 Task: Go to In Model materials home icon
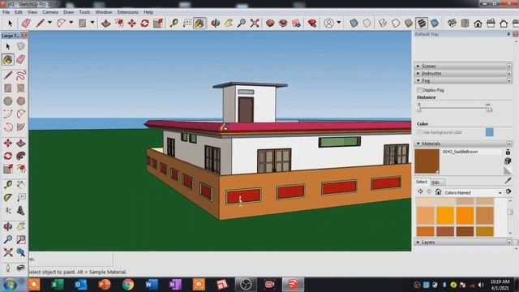[438, 191]
